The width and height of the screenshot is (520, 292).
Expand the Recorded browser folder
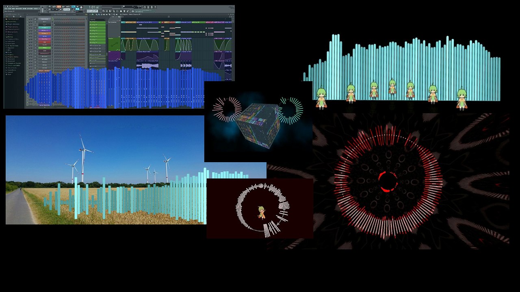pyautogui.click(x=11, y=59)
